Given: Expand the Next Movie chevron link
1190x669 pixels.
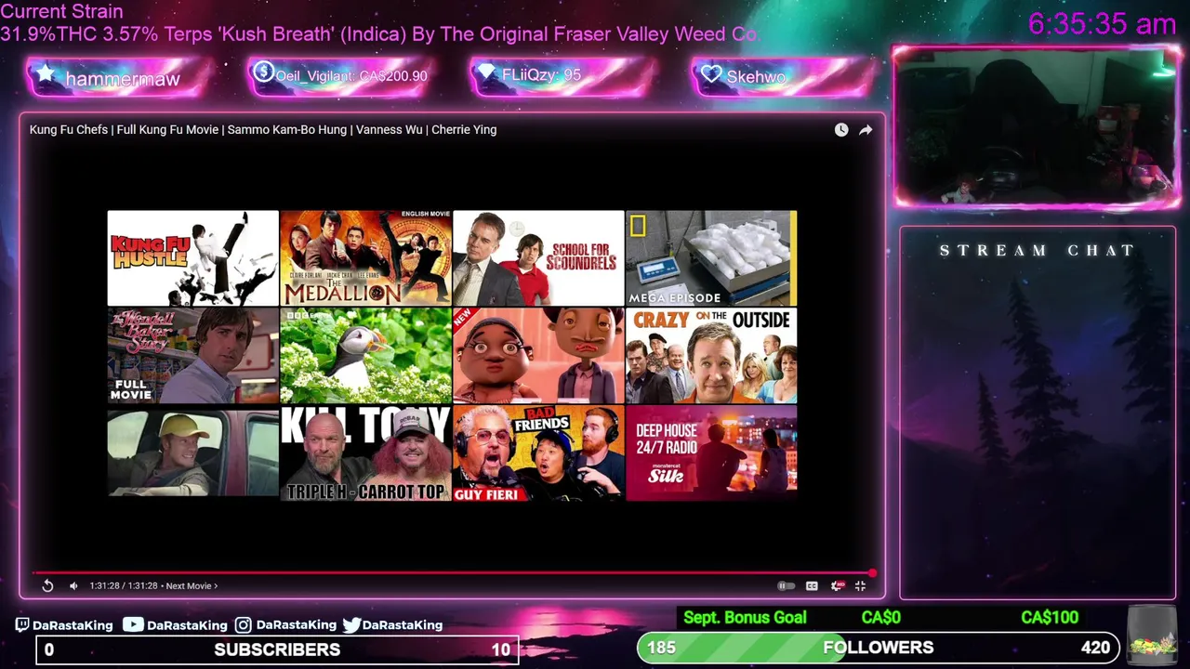Looking at the screenshot, I should tap(192, 585).
